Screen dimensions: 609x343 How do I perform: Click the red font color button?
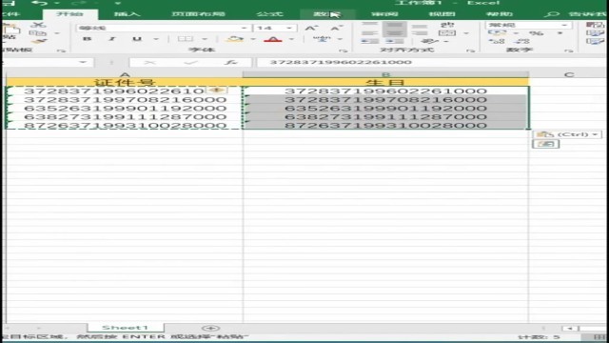tap(273, 39)
